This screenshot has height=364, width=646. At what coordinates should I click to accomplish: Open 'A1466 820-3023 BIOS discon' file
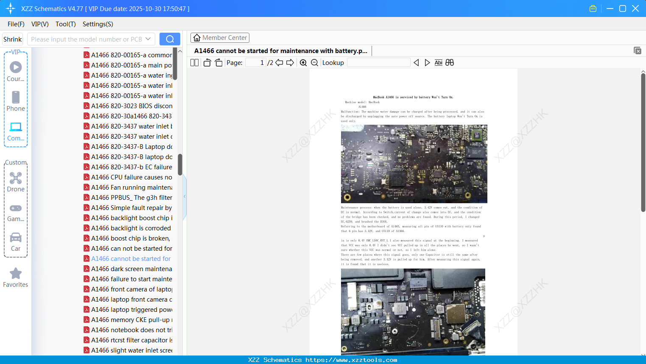click(x=128, y=106)
